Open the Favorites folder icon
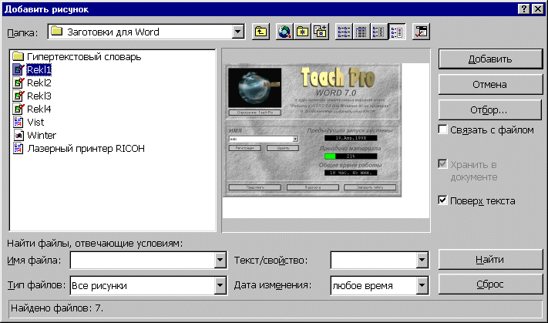Screen dimensions: 548x323 [x=302, y=32]
